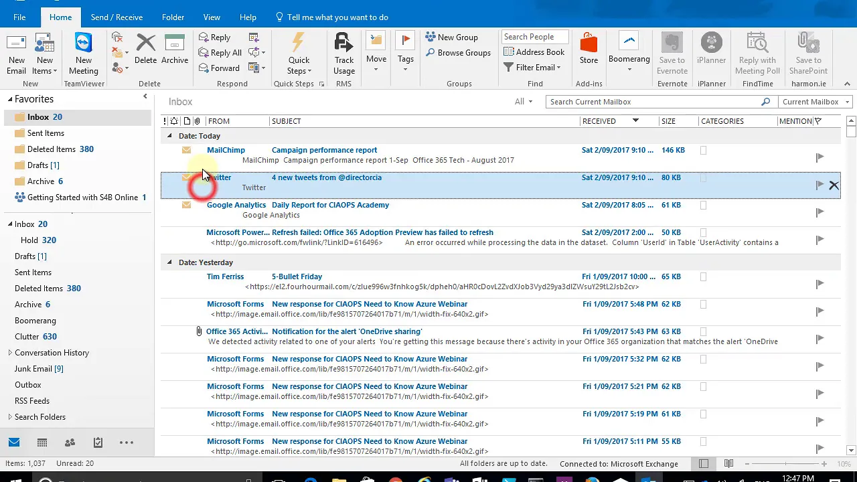Screen dimensions: 857x482
Task: Toggle category box for MailChimp email
Action: tap(703, 151)
